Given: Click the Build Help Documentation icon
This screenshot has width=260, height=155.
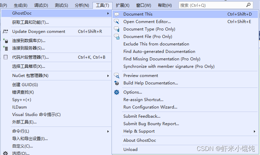Looking at the screenshot, I should [x=117, y=83].
